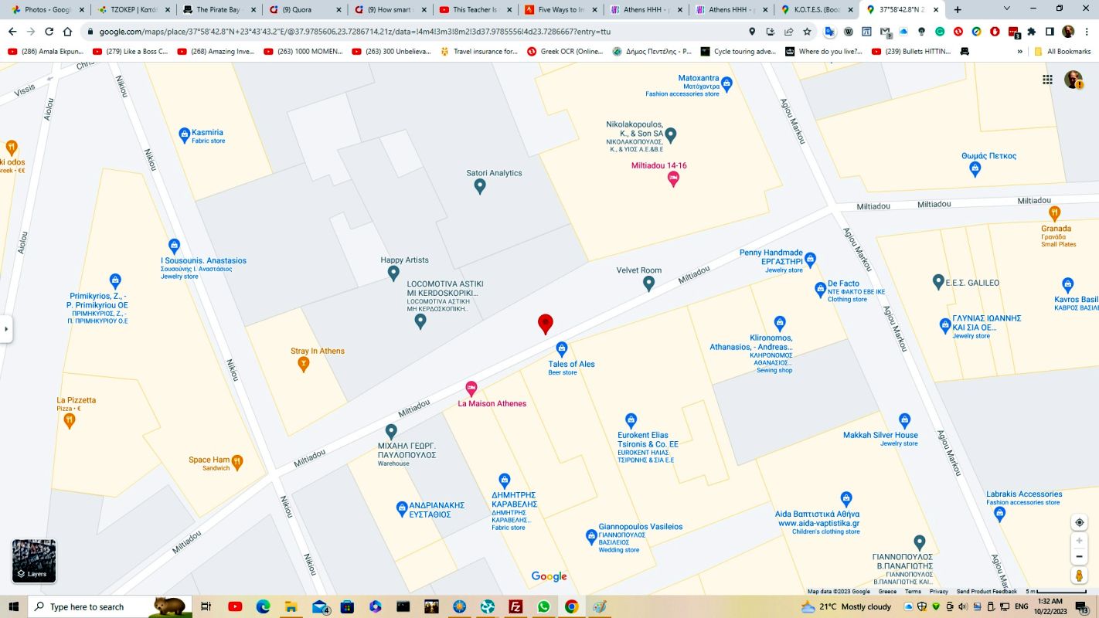
Task: Click the Labrakis Accessories store pin
Action: (x=1000, y=513)
